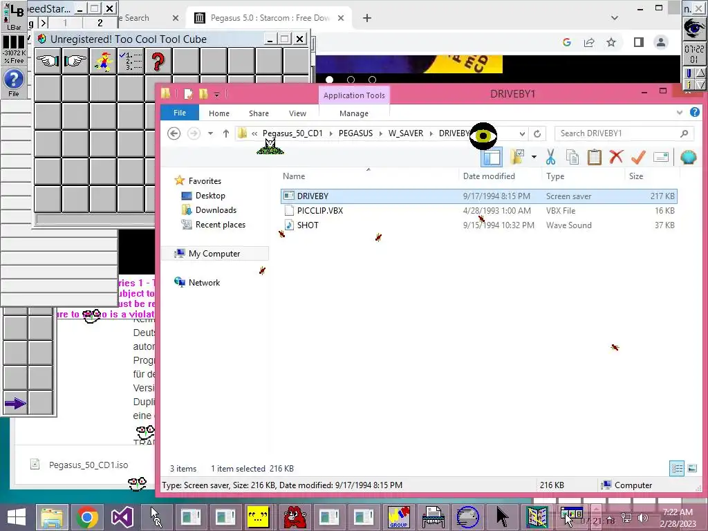This screenshot has height=531, width=708.
Task: Open the numbered checklist icon in Tool Cube
Action: pyautogui.click(x=131, y=61)
